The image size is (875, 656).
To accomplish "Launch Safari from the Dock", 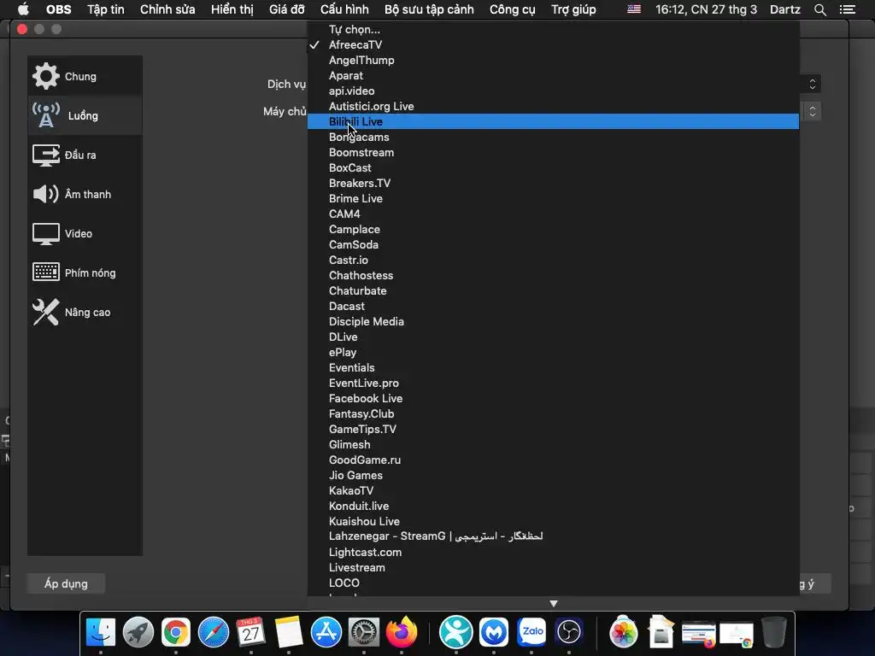I will [x=213, y=632].
